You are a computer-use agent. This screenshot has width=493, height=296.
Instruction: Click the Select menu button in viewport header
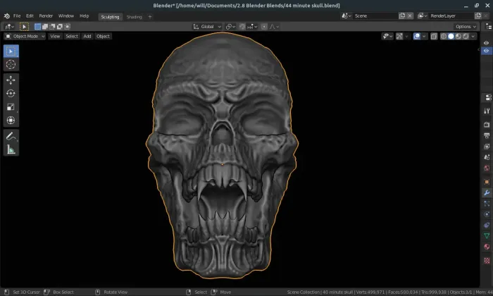[x=72, y=36]
